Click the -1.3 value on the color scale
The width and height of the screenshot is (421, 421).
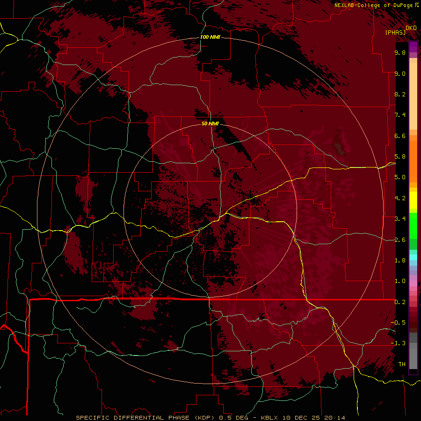coord(398,343)
